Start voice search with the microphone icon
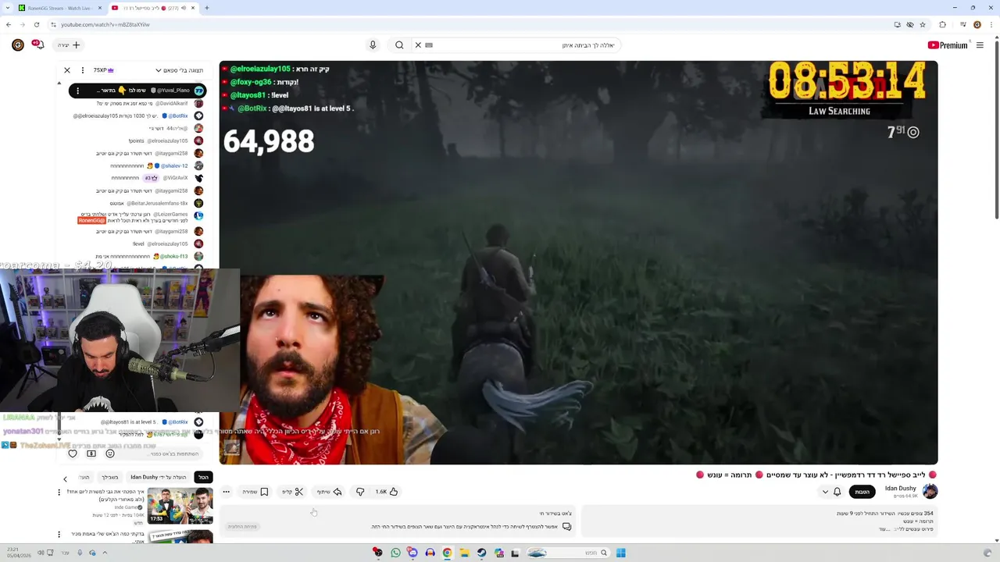 pos(373,45)
